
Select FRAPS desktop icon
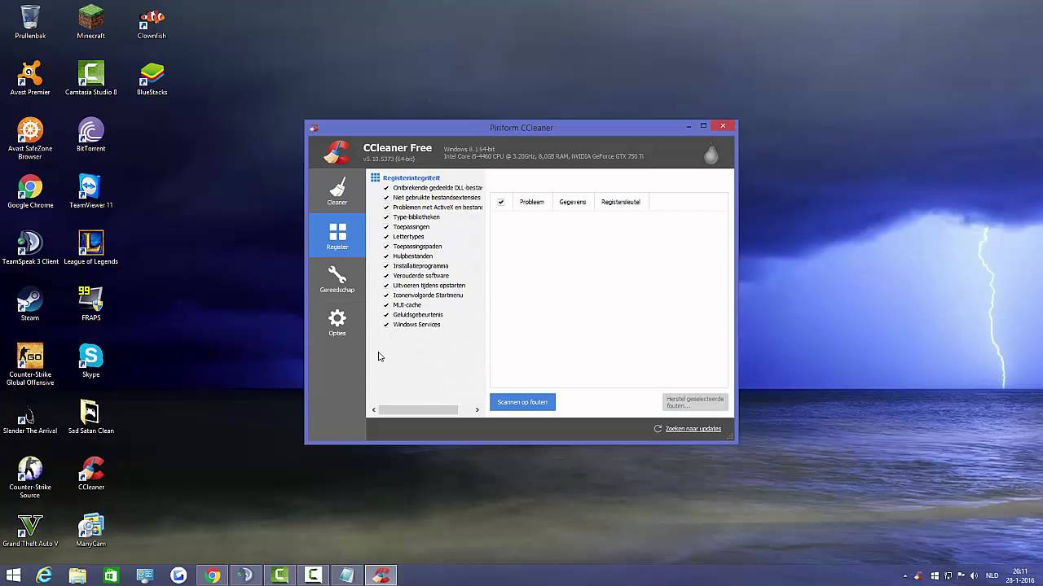(90, 303)
